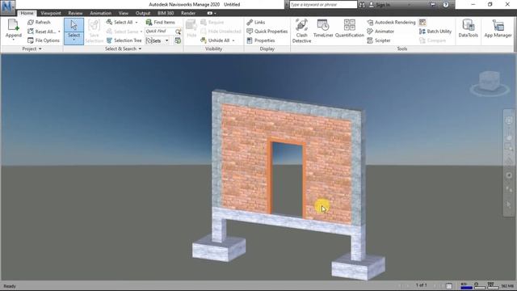Screen dimensions: 517x291
Task: Open the Select tool dropdown arrow
Action: click(x=74, y=40)
